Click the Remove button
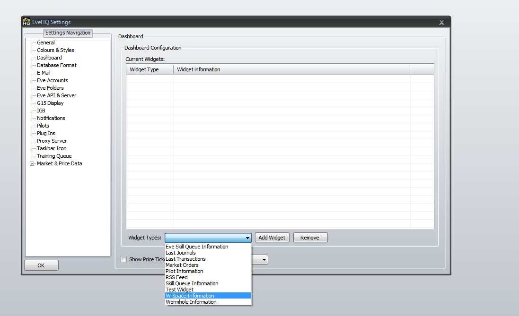Screen dimensions: 519x316 click(310, 238)
